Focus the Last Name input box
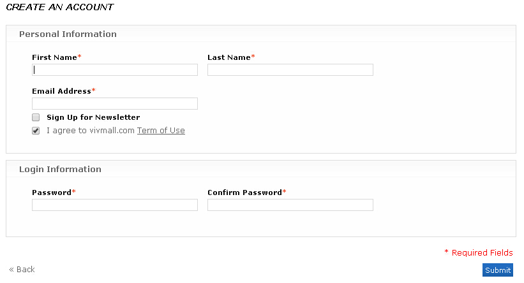The image size is (524, 283). [290, 70]
